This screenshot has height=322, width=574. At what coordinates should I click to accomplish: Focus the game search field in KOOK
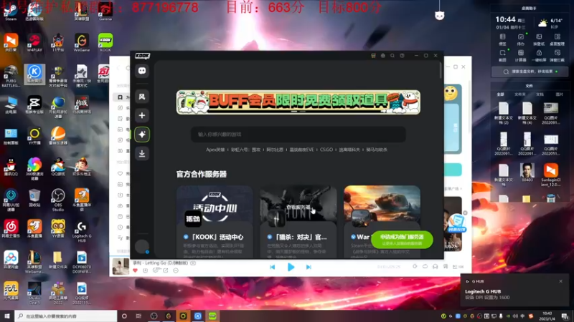tap(298, 135)
